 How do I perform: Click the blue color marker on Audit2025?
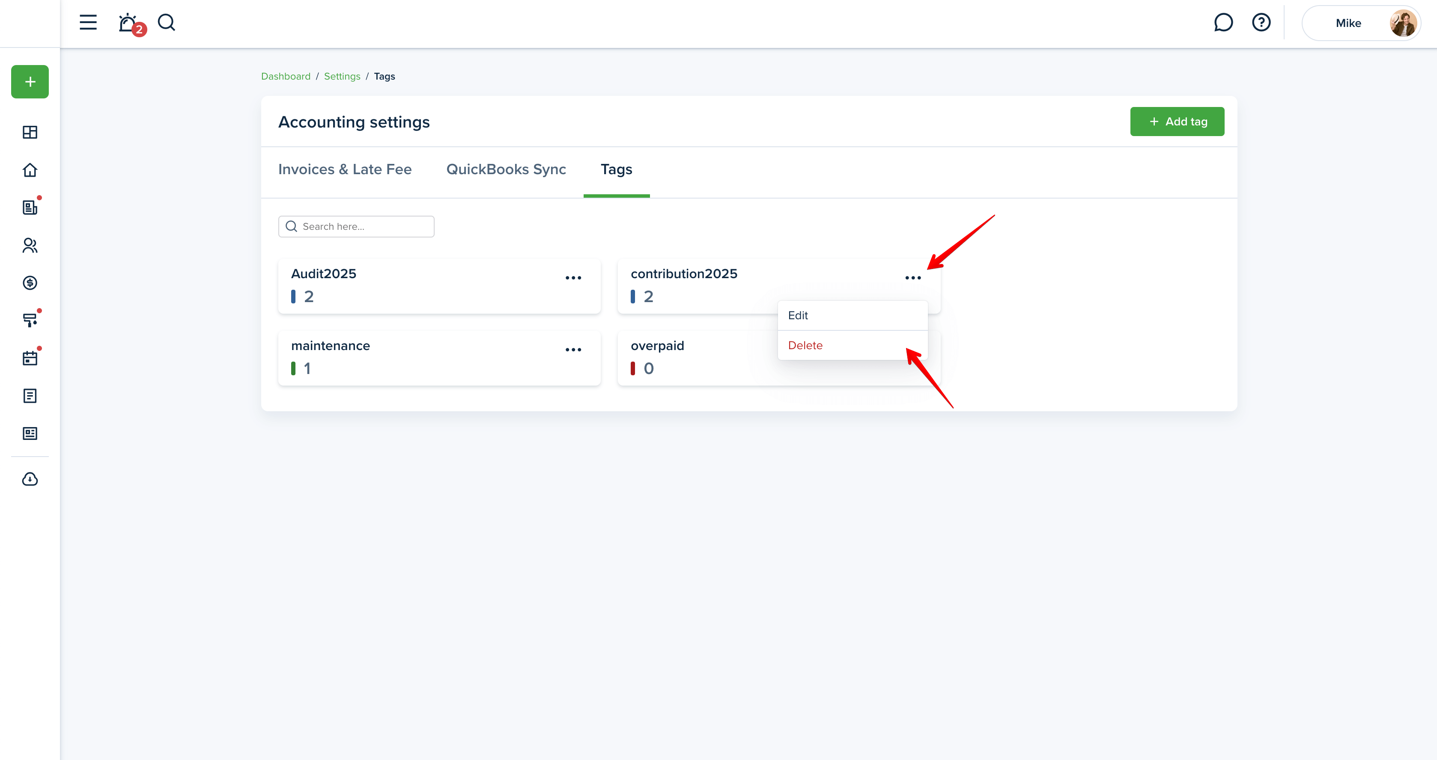(x=293, y=296)
